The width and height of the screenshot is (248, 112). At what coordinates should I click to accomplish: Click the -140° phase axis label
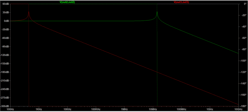[243, 84]
